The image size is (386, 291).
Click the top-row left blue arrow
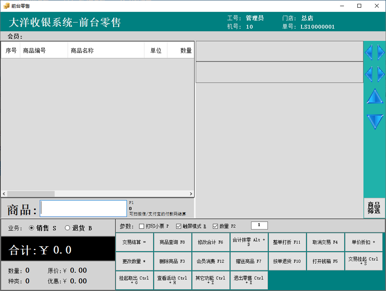click(369, 52)
